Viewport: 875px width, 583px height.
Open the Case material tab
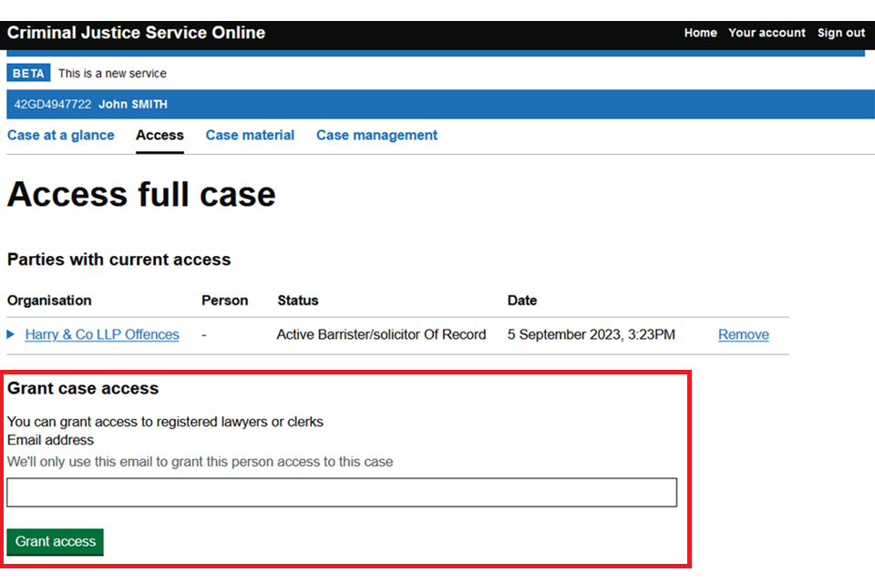250,135
